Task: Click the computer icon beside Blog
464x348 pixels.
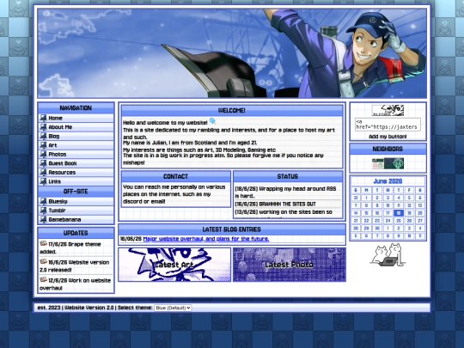Action: (x=43, y=136)
